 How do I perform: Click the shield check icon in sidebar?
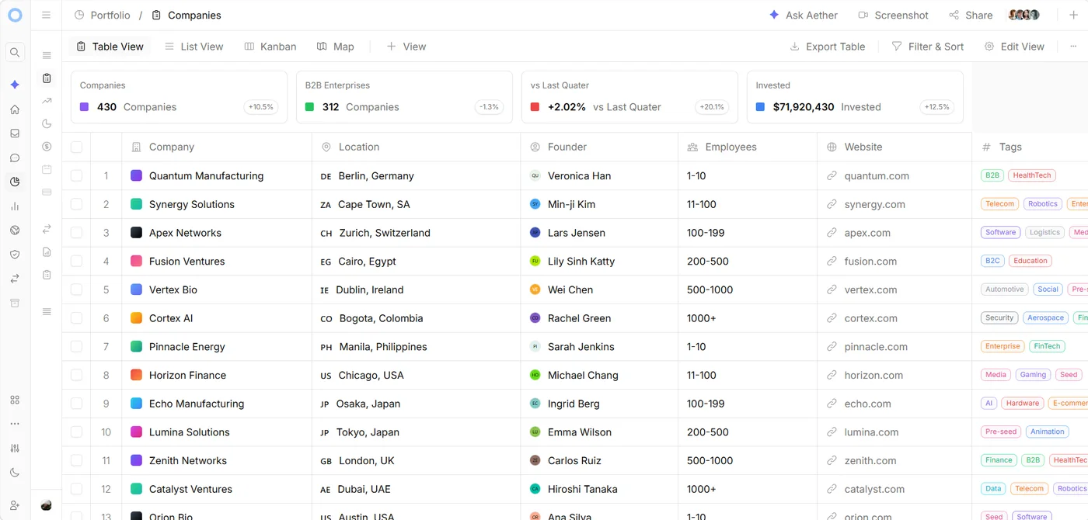click(x=15, y=255)
